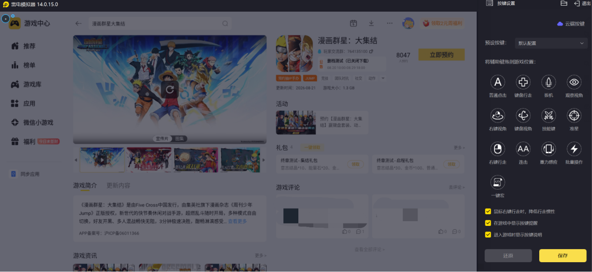Viewport: 592px width, 272px height.
Task: Click the 立即预约 button
Action: (441, 54)
